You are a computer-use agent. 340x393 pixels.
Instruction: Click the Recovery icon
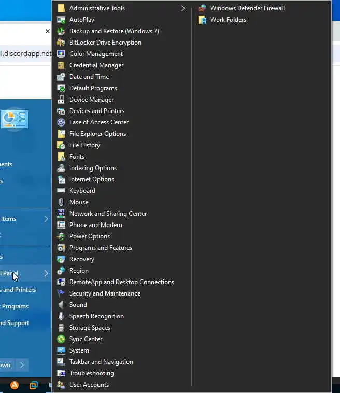[x=61, y=259]
